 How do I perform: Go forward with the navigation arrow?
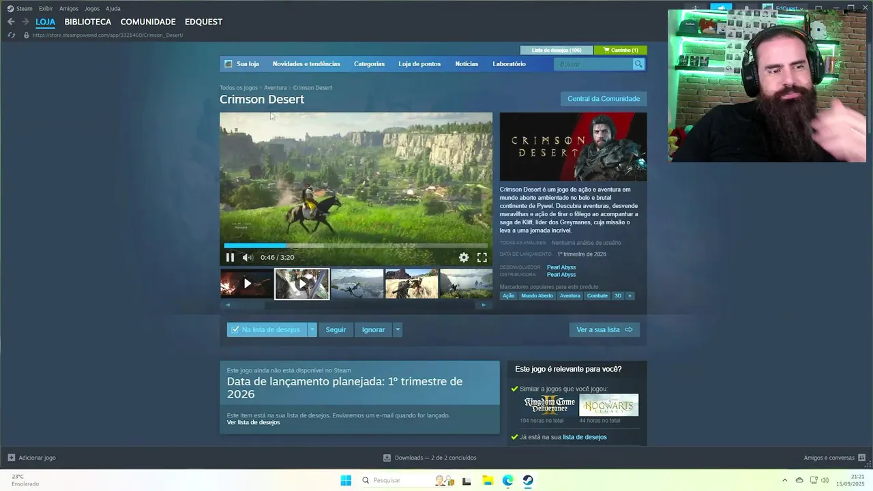pos(25,22)
